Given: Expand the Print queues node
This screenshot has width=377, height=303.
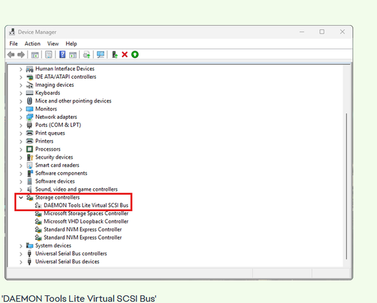Looking at the screenshot, I should click(x=21, y=133).
